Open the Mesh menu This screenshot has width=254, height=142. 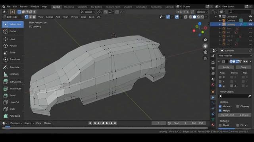(65, 17)
